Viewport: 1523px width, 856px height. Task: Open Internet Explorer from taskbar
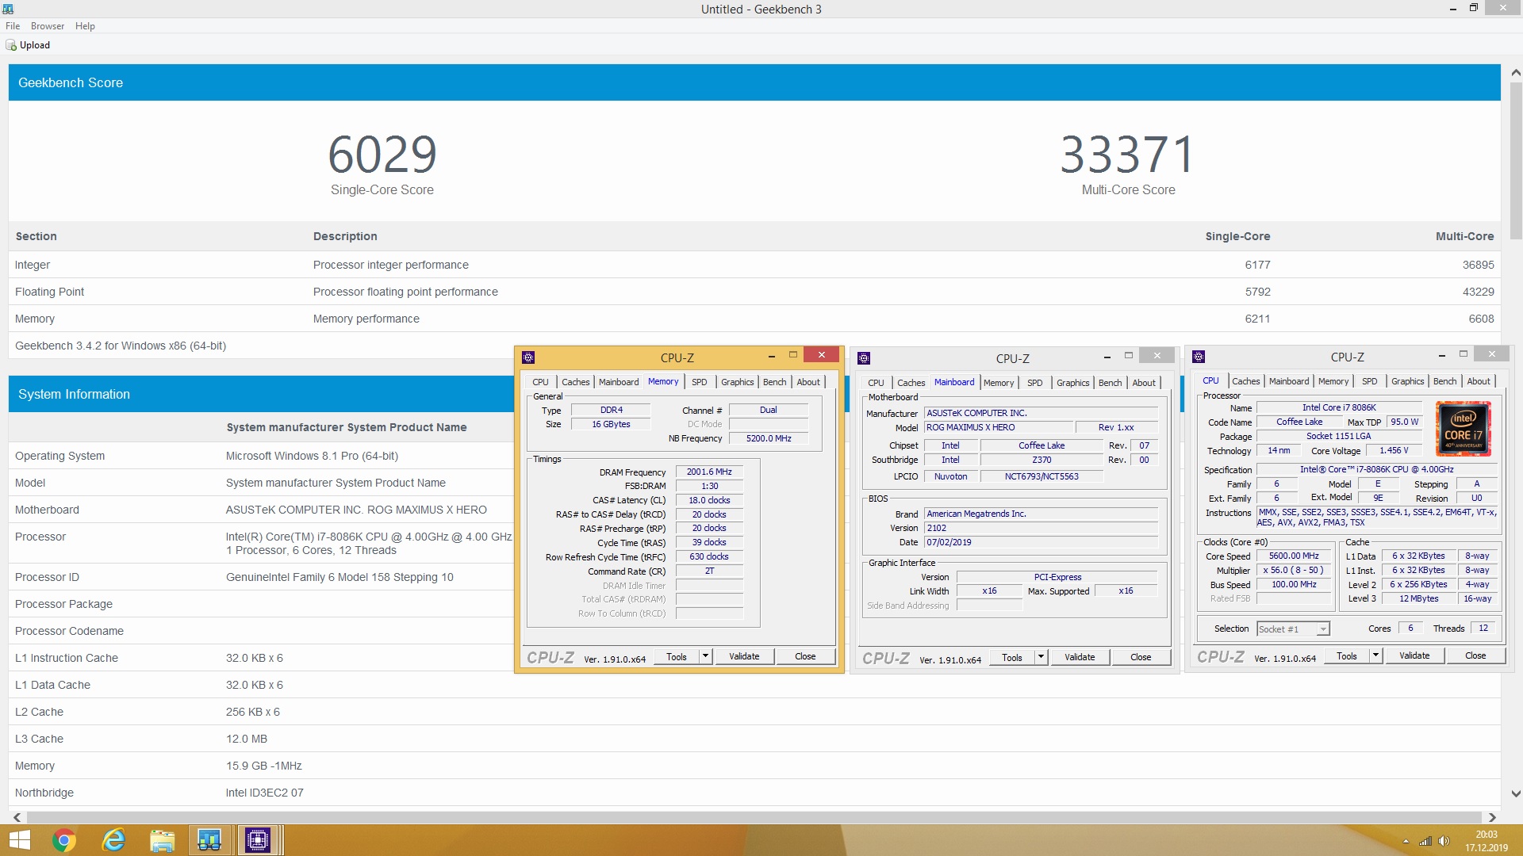113,840
